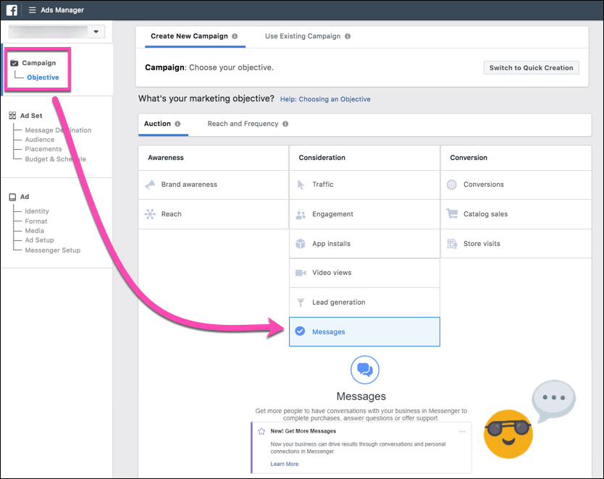Screen dimensions: 604x479
Task: Open Message Destination in Ad Set
Action: [x=58, y=130]
